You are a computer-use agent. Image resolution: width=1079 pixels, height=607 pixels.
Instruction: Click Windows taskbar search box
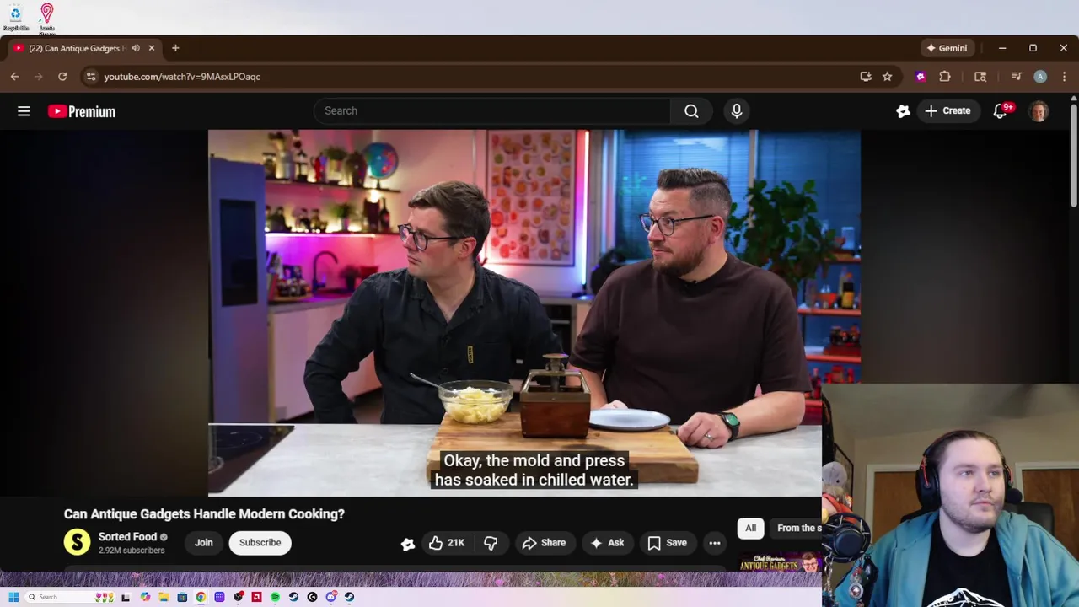point(69,597)
